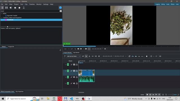Filter to audio effects with the speaker icon
Screen dimensions: 180x101
coord(11,8)
